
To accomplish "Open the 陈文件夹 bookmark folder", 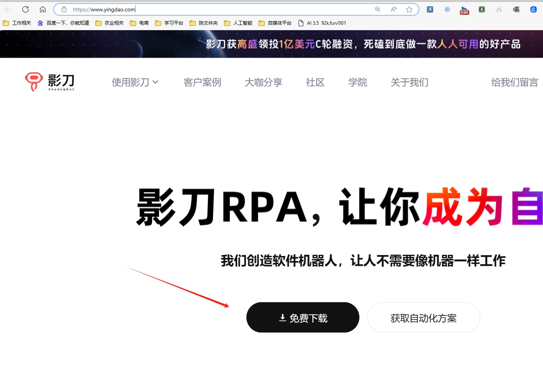I will pos(204,23).
